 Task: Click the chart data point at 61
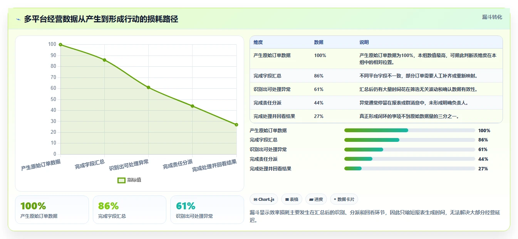coord(148,88)
